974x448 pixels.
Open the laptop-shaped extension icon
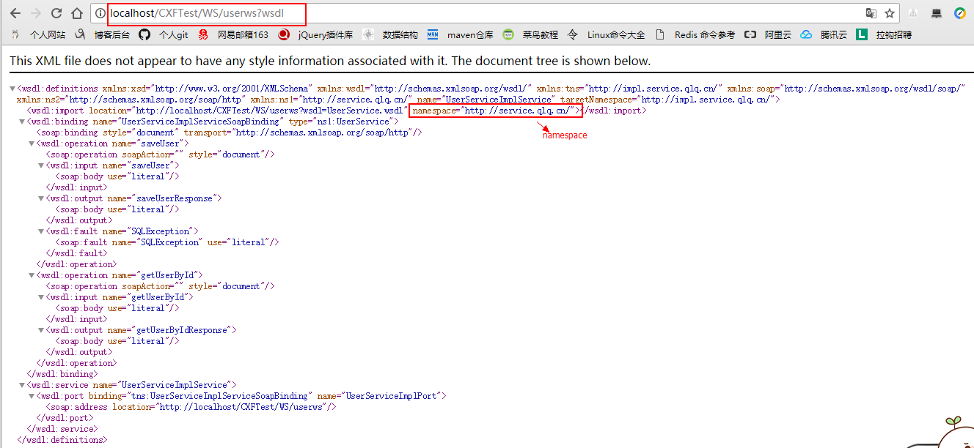pos(937,13)
